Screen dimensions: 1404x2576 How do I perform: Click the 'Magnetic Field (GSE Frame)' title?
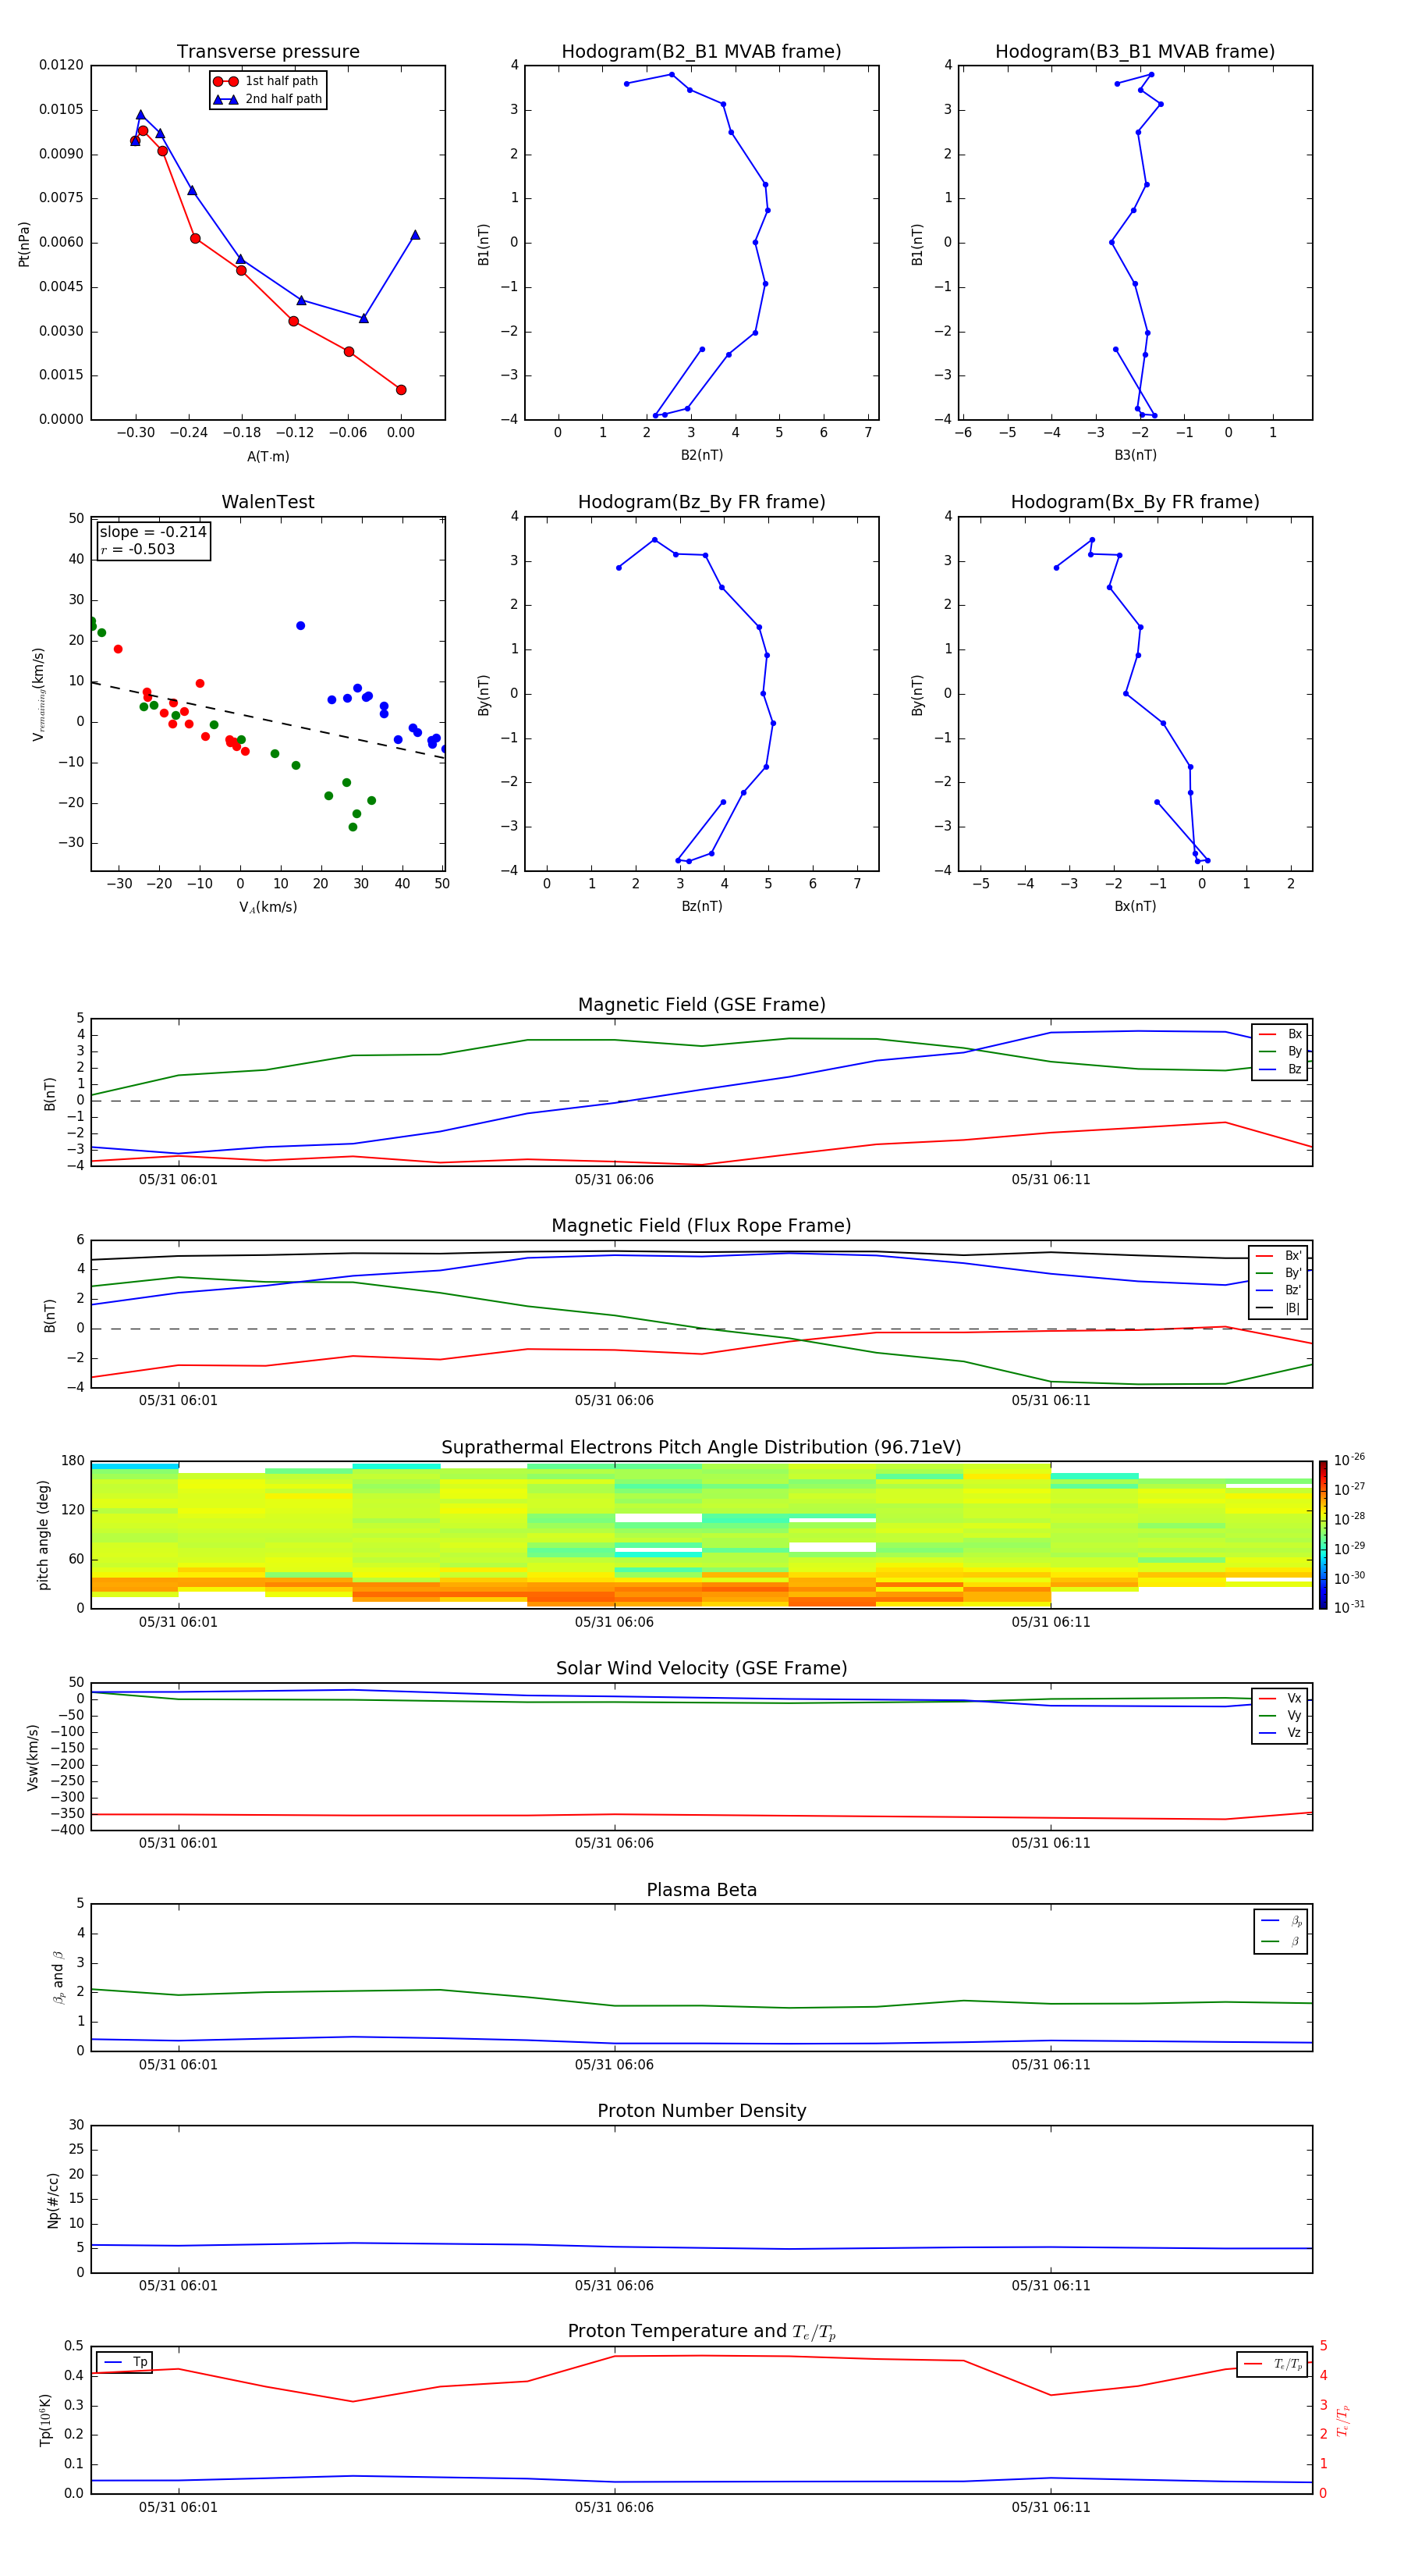[701, 1005]
